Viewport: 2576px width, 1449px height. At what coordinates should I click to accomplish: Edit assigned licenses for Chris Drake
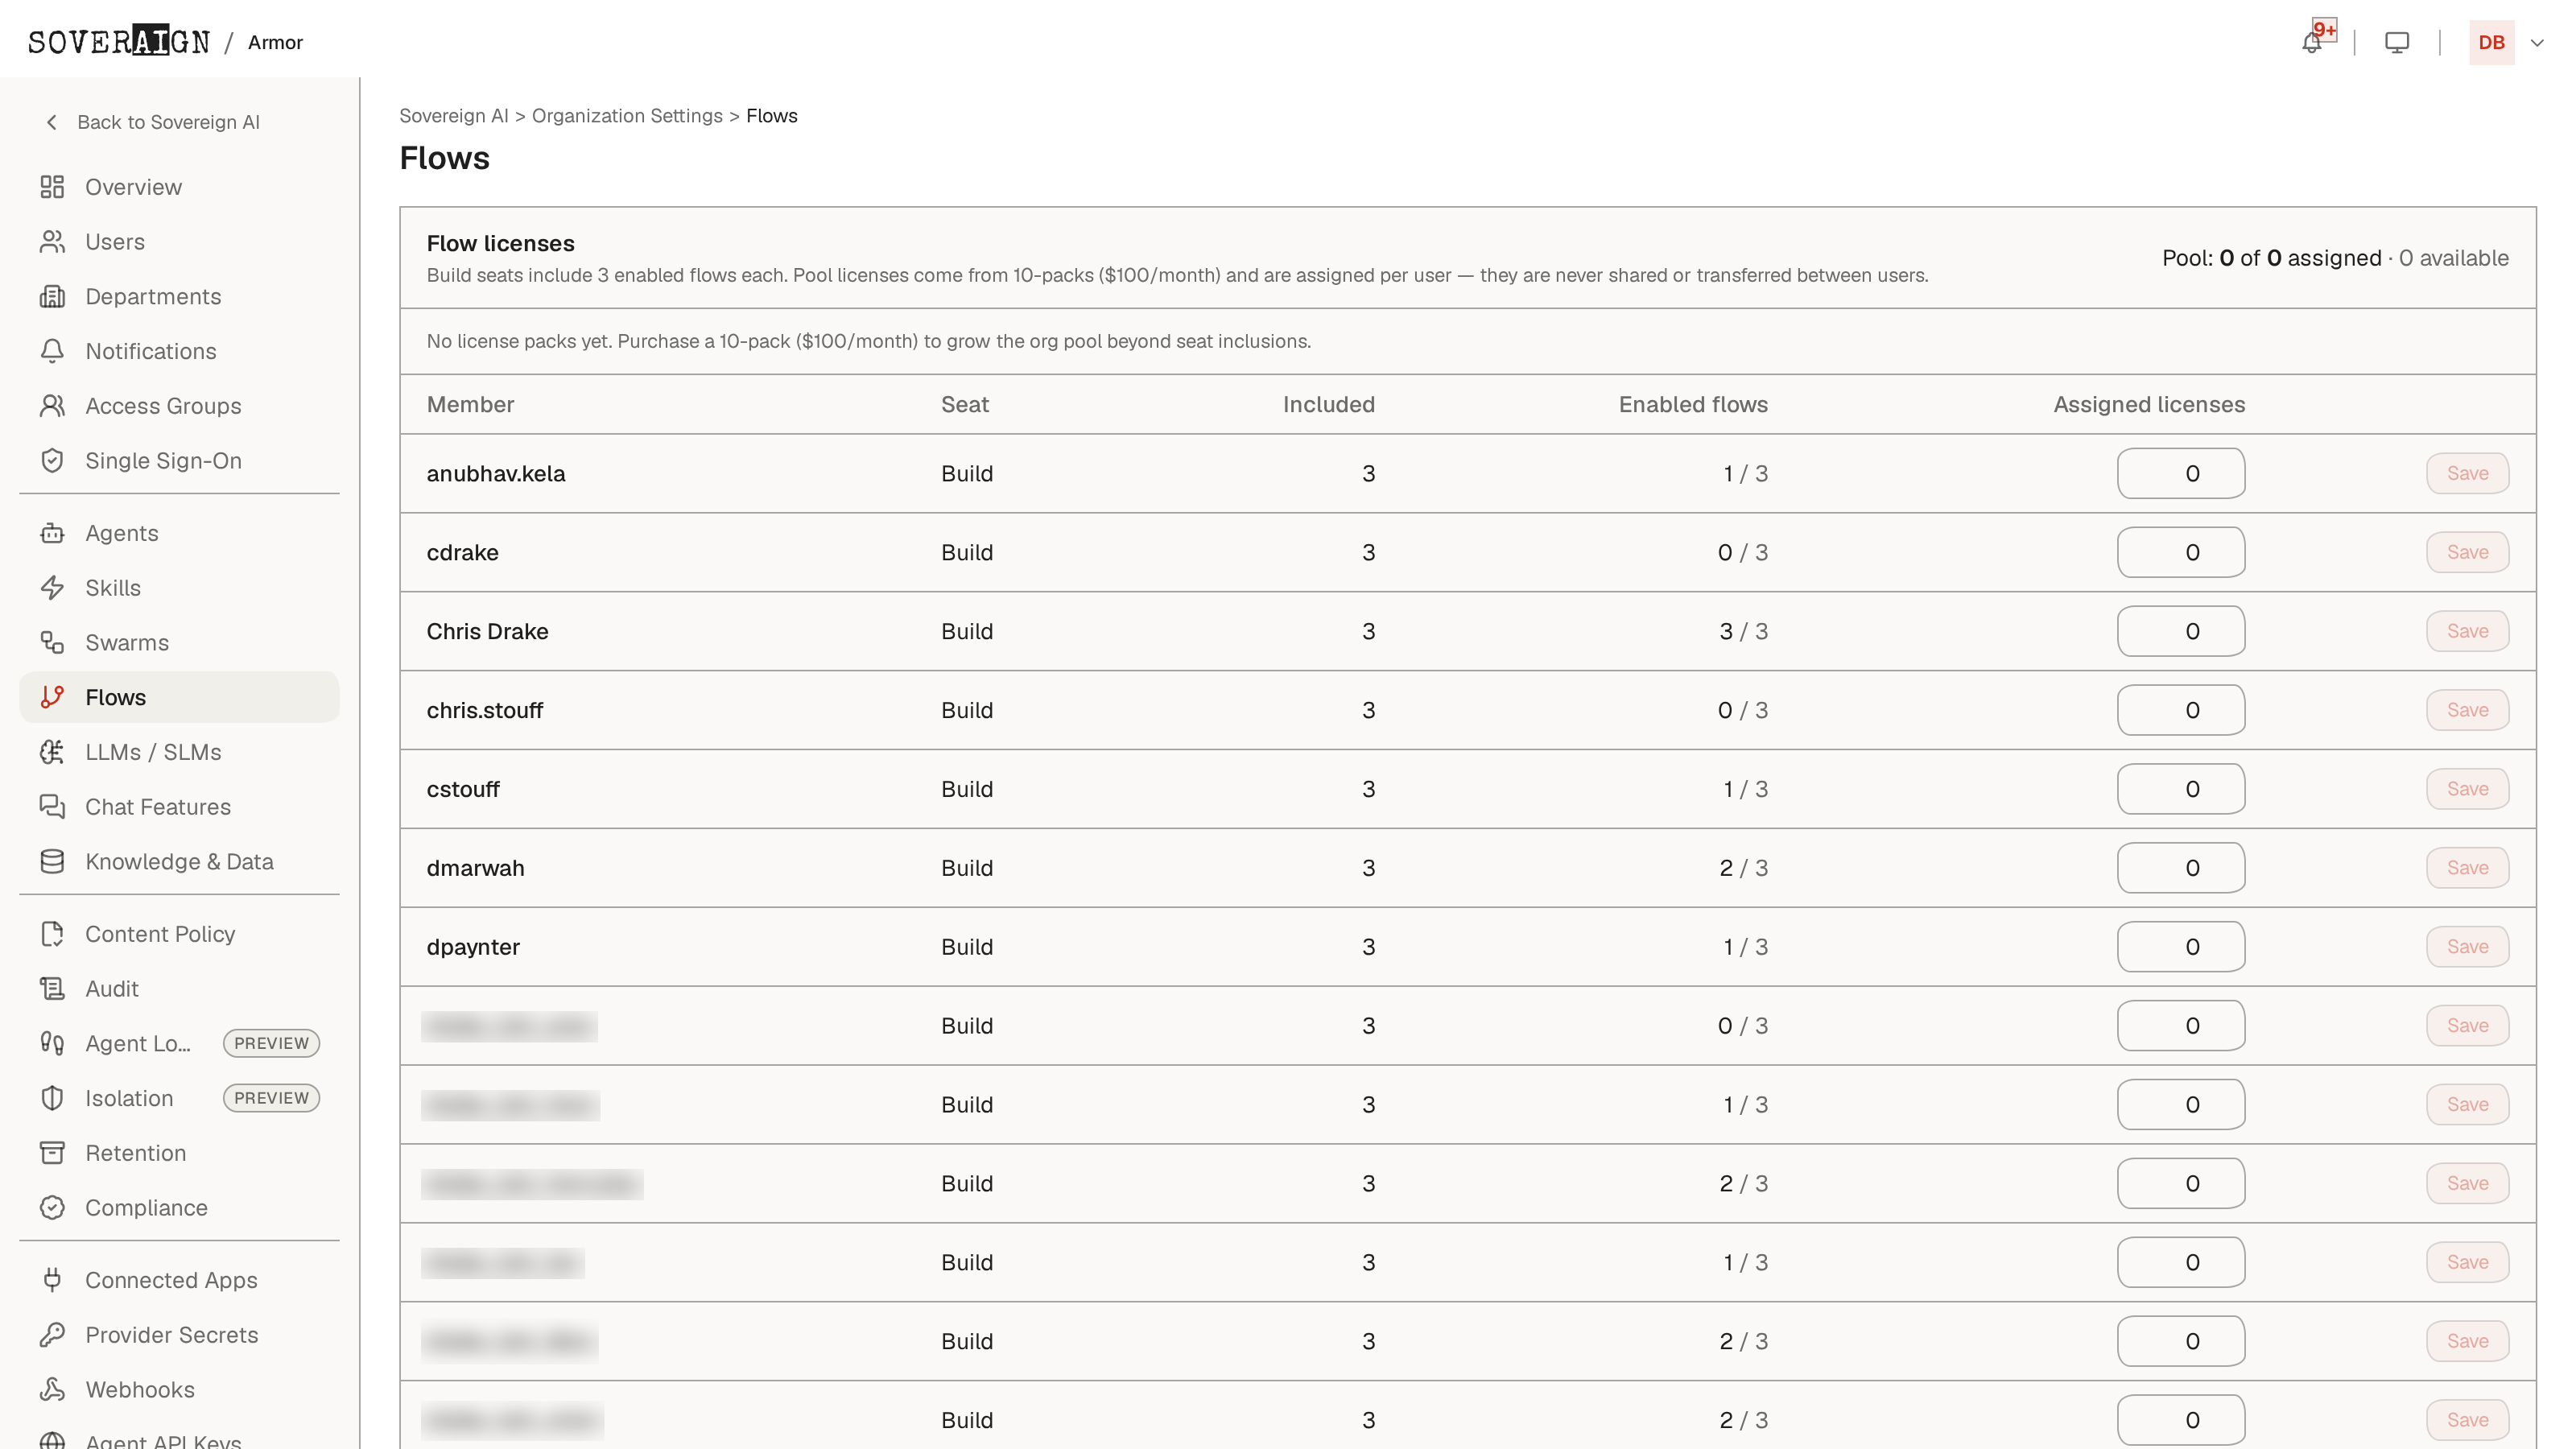(x=2181, y=632)
